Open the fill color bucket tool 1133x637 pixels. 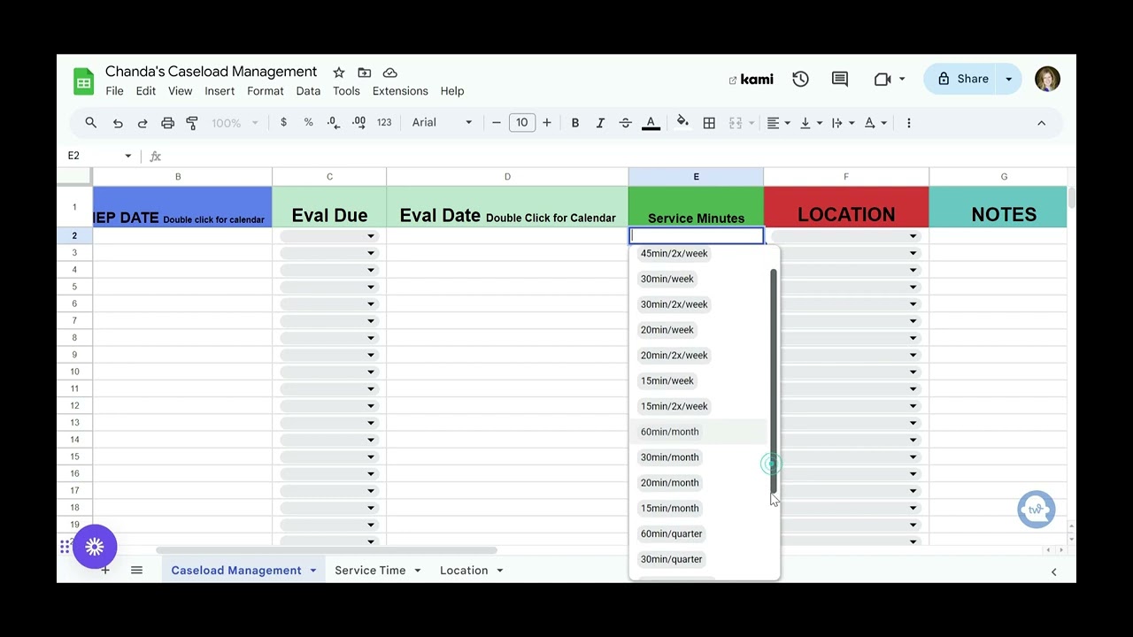(682, 122)
